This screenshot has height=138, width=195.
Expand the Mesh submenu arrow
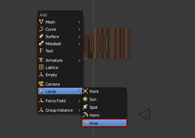coord(79,22)
